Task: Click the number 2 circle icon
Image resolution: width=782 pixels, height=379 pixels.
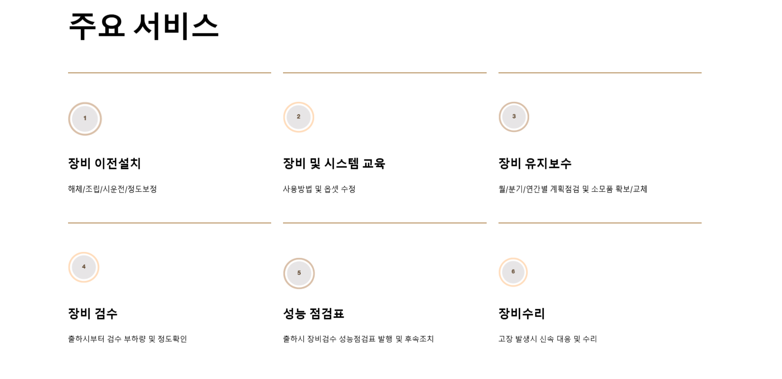Action: click(298, 117)
